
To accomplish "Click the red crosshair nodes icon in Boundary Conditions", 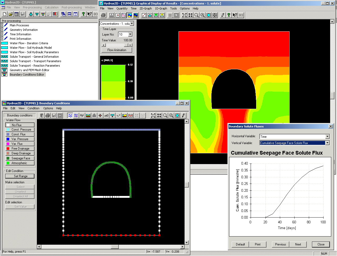I will pos(100,115).
